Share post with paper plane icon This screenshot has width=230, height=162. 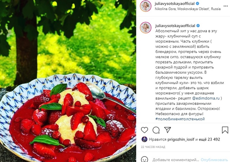[168, 130]
